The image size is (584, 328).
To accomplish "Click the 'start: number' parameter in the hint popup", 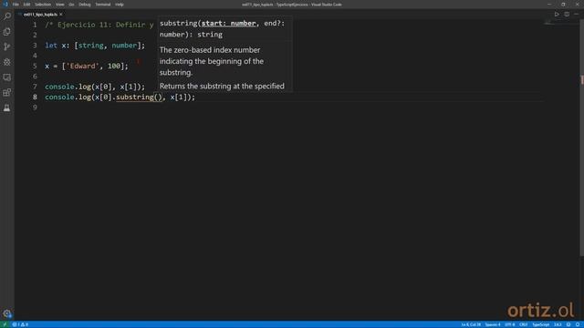I will (229, 23).
